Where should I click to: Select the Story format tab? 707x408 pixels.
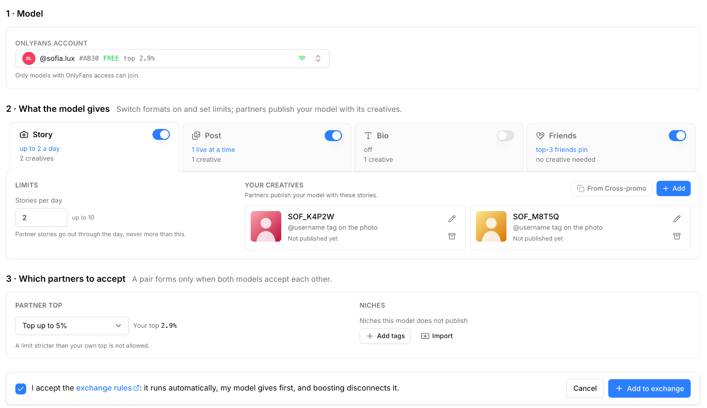[x=95, y=147]
